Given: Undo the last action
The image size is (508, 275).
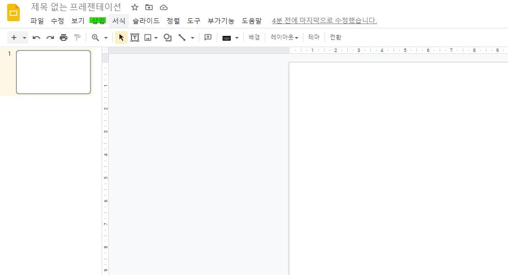Looking at the screenshot, I should pos(36,37).
